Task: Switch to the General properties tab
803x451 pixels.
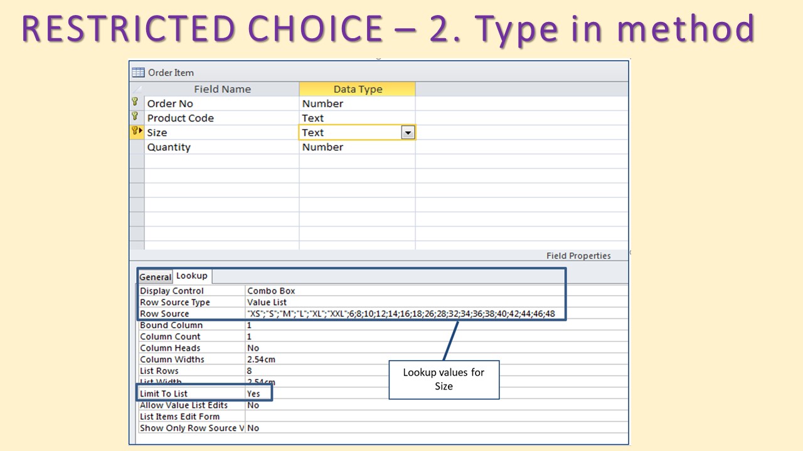Action: tap(155, 277)
